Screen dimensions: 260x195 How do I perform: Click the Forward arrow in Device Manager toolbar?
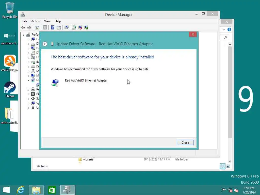pos(29,27)
